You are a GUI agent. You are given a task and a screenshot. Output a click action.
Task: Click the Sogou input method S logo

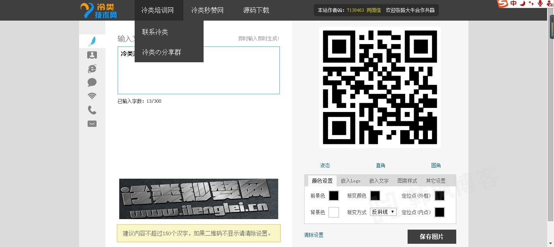point(502,4)
